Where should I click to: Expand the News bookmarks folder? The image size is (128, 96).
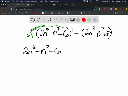[x=54, y=13]
